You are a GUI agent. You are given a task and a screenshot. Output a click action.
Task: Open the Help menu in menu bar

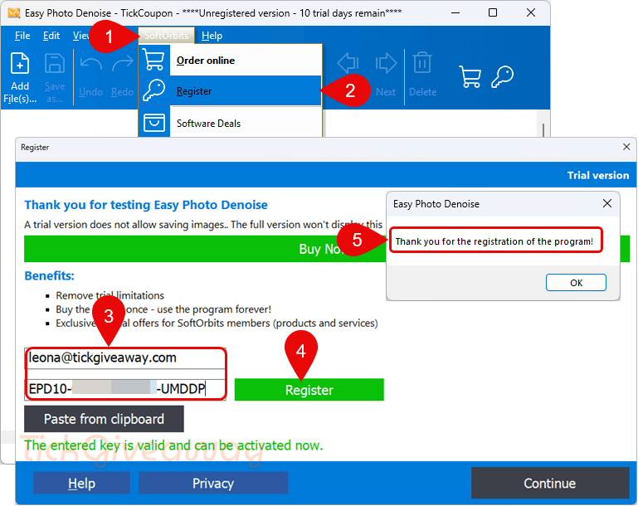click(212, 36)
